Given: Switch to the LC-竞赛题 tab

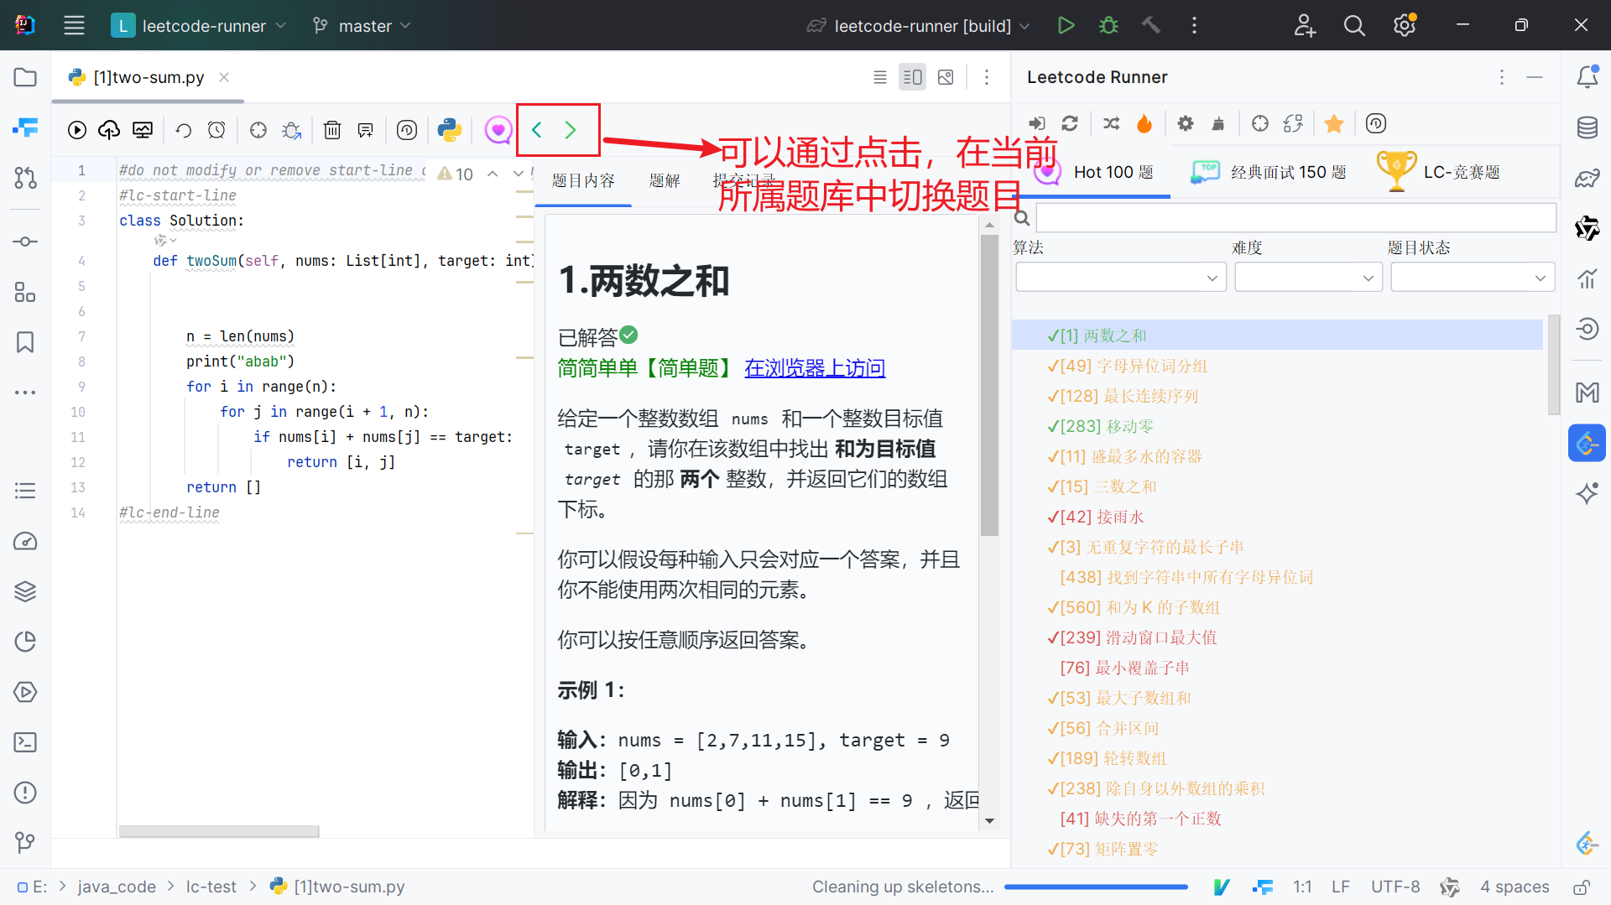Looking at the screenshot, I should point(1438,172).
